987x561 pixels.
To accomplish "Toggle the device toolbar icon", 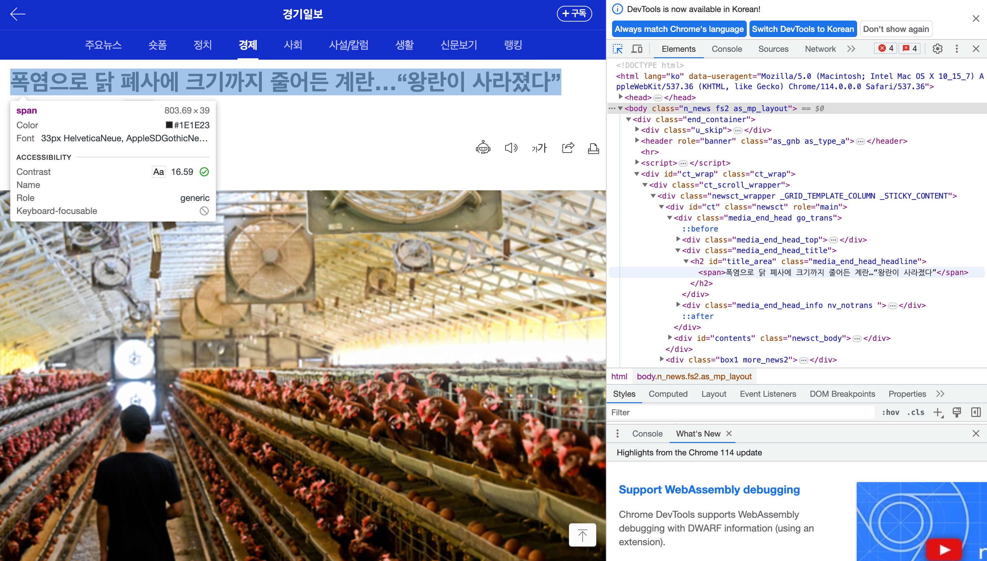I will [x=637, y=49].
